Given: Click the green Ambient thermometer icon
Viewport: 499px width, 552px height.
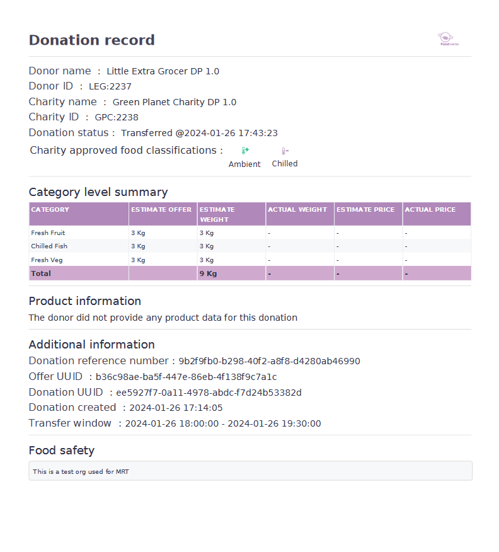Looking at the screenshot, I should coord(245,151).
